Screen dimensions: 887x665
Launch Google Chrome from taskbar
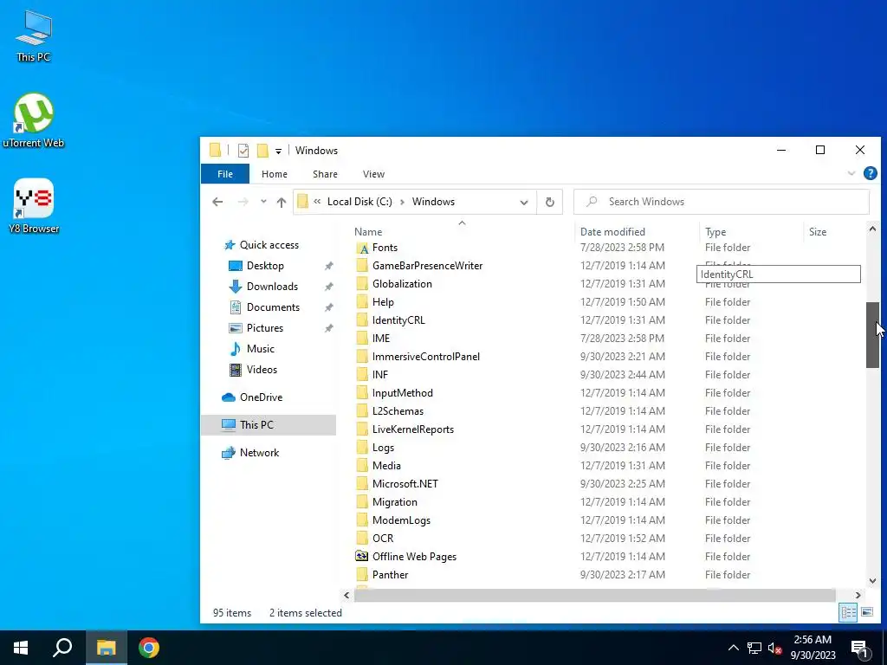pyautogui.click(x=149, y=648)
